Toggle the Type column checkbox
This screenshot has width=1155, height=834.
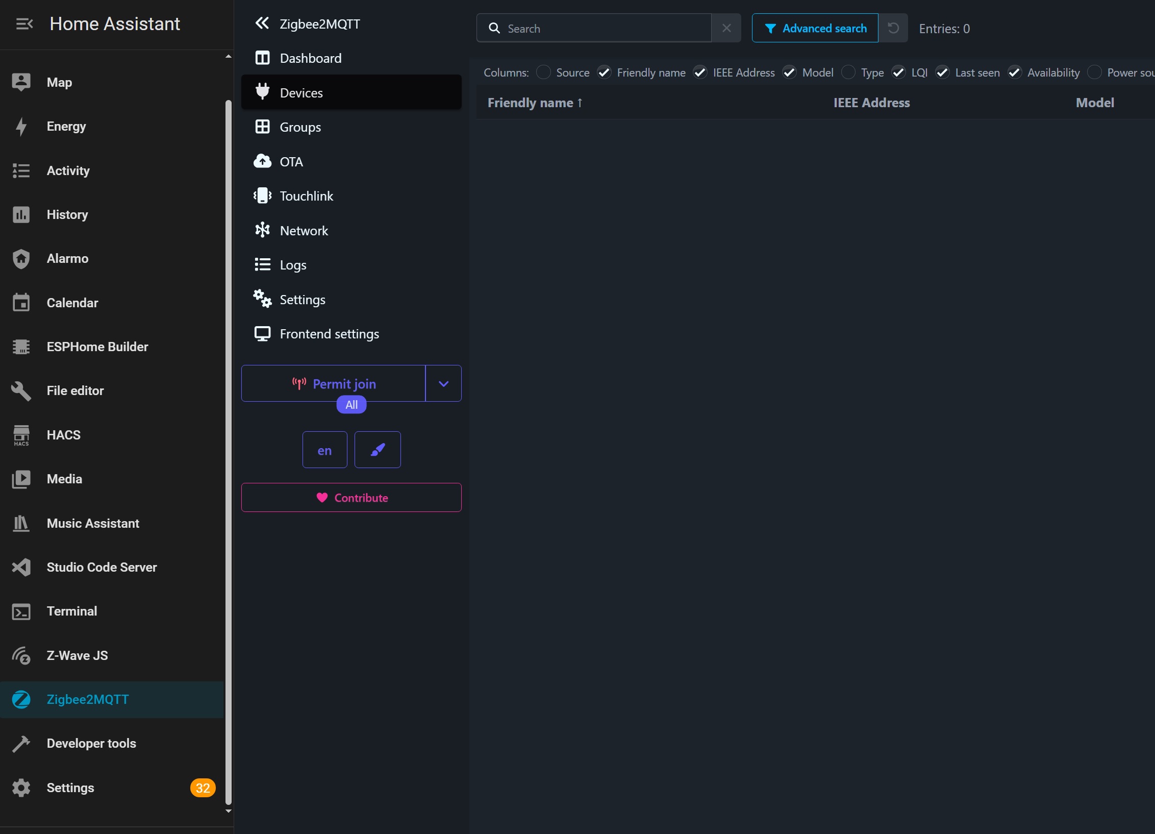coord(848,72)
